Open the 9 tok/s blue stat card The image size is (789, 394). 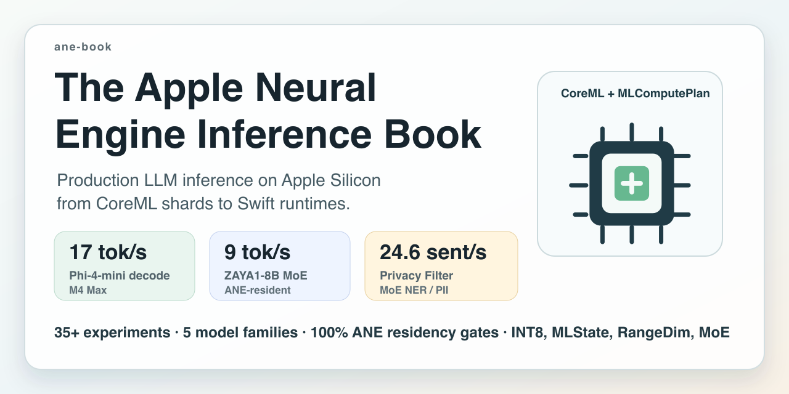click(x=280, y=266)
